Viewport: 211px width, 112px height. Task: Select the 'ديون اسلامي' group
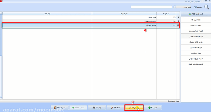pos(196,53)
